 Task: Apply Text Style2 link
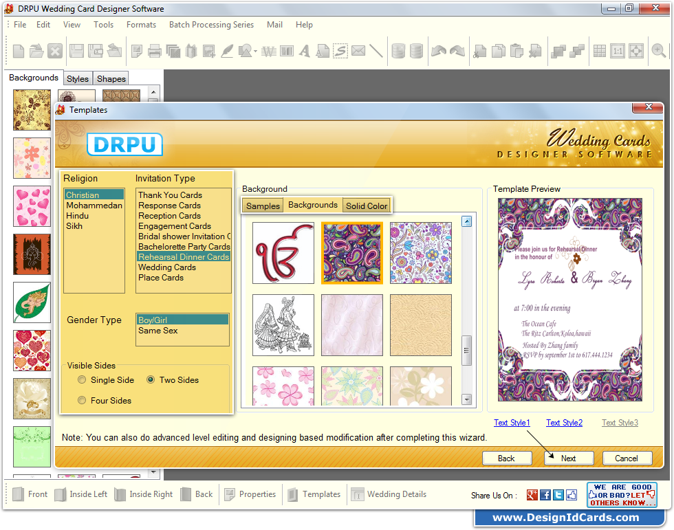tap(565, 423)
